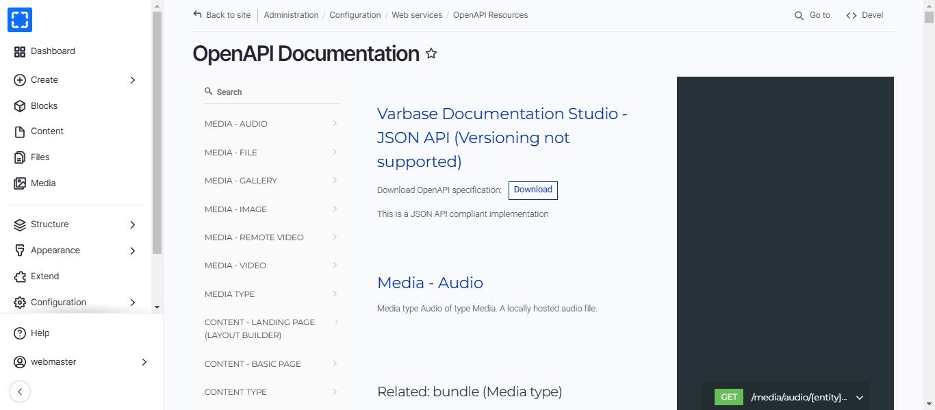This screenshot has width=935, height=410.
Task: Open Files from the sidebar
Action: coord(40,157)
